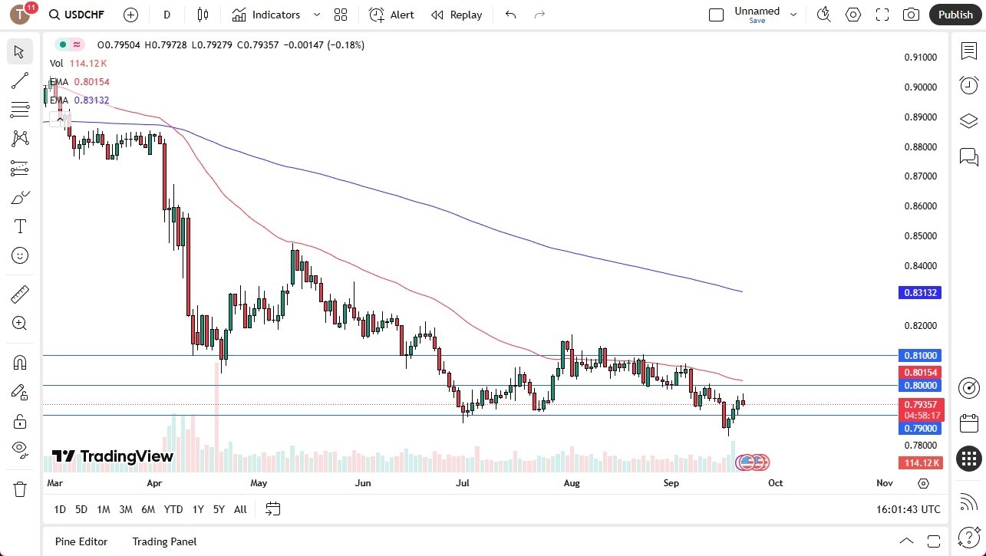Click the Publish button
The width and height of the screenshot is (986, 556).
[x=955, y=14]
